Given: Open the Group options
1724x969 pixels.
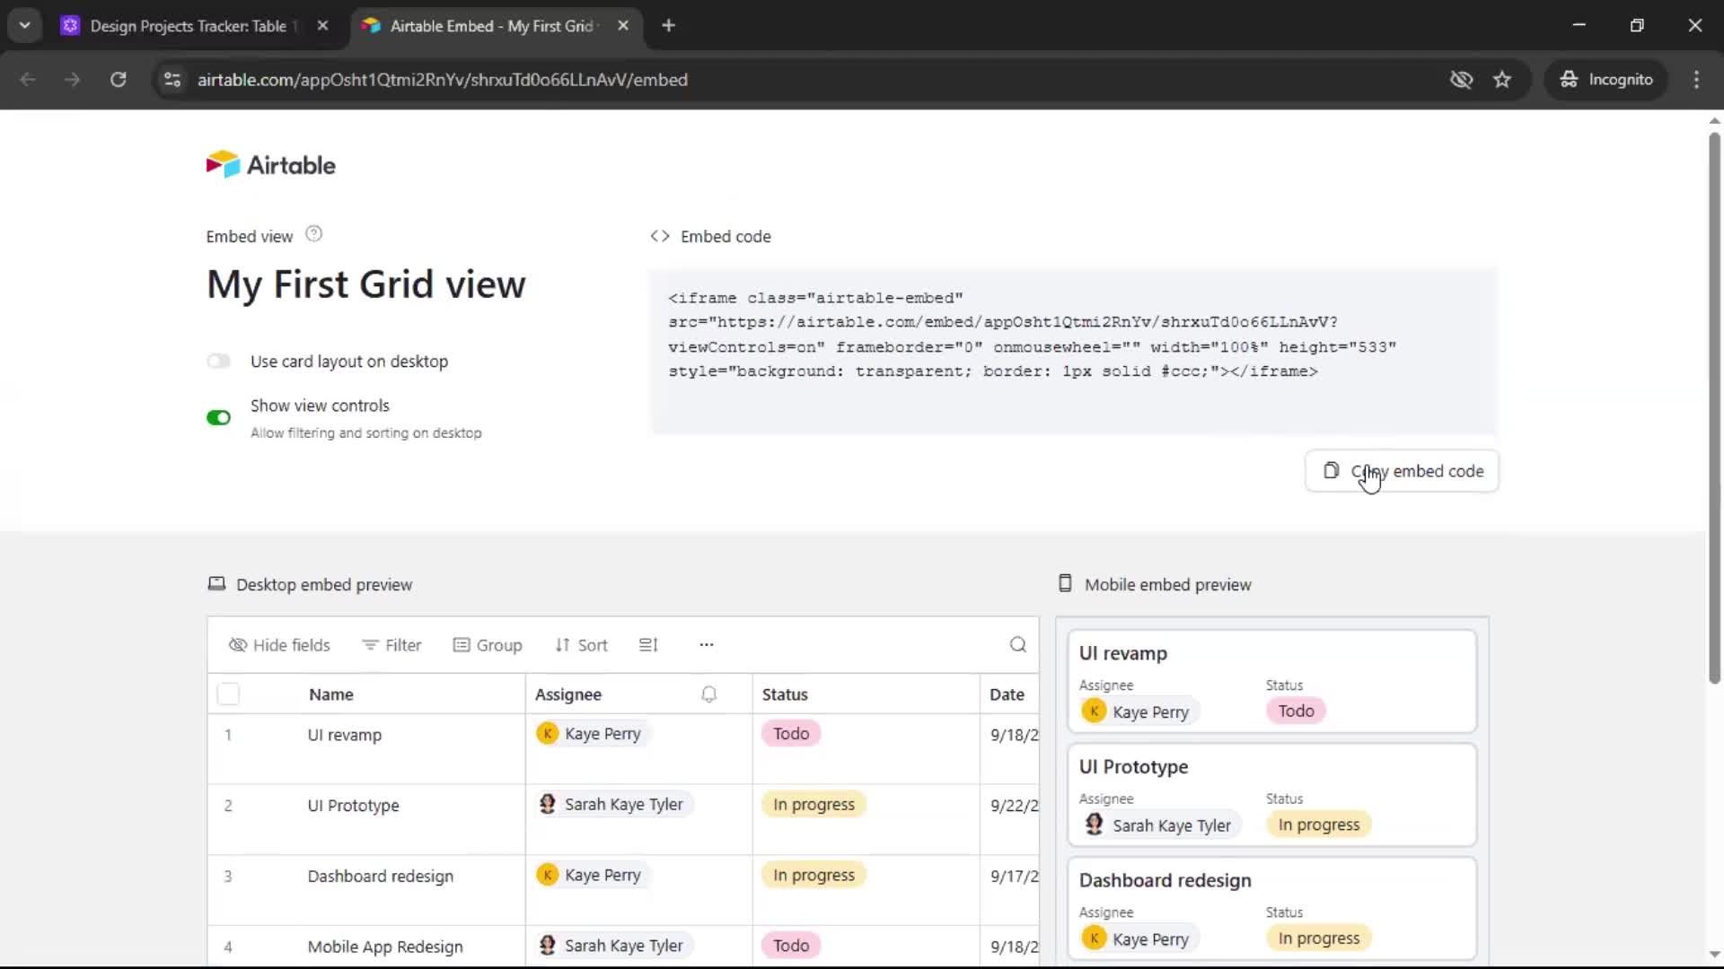Looking at the screenshot, I should click(488, 645).
